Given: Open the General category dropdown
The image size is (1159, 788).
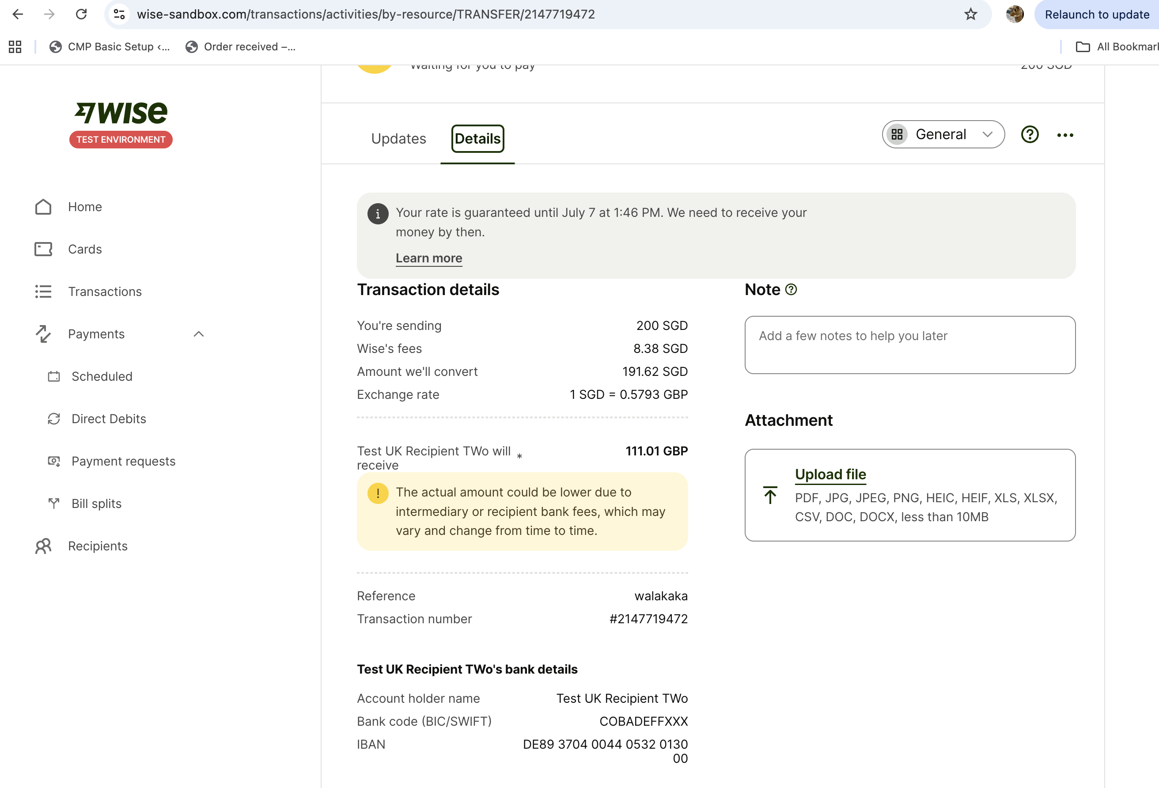Looking at the screenshot, I should tap(943, 134).
